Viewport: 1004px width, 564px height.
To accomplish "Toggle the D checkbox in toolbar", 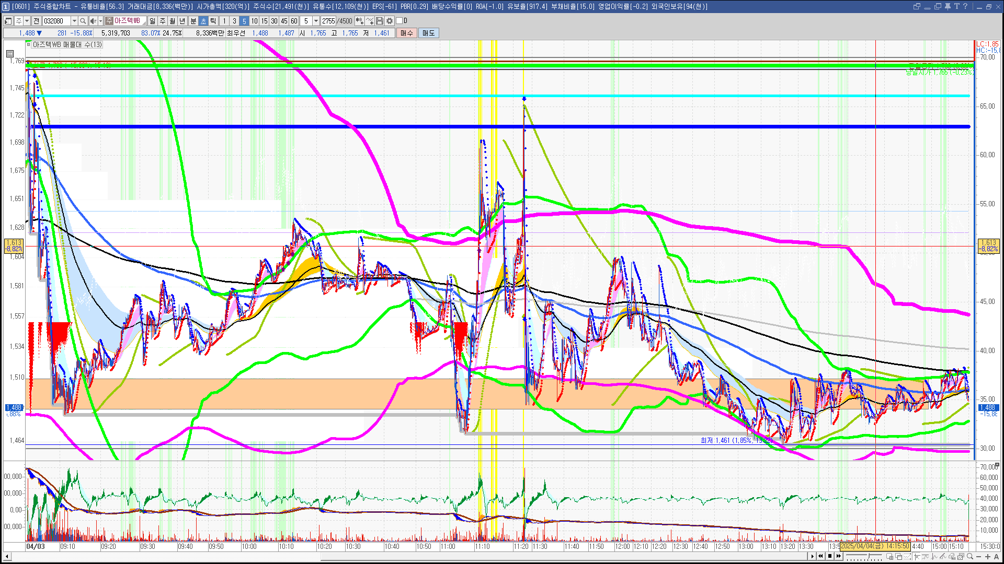I will [400, 21].
